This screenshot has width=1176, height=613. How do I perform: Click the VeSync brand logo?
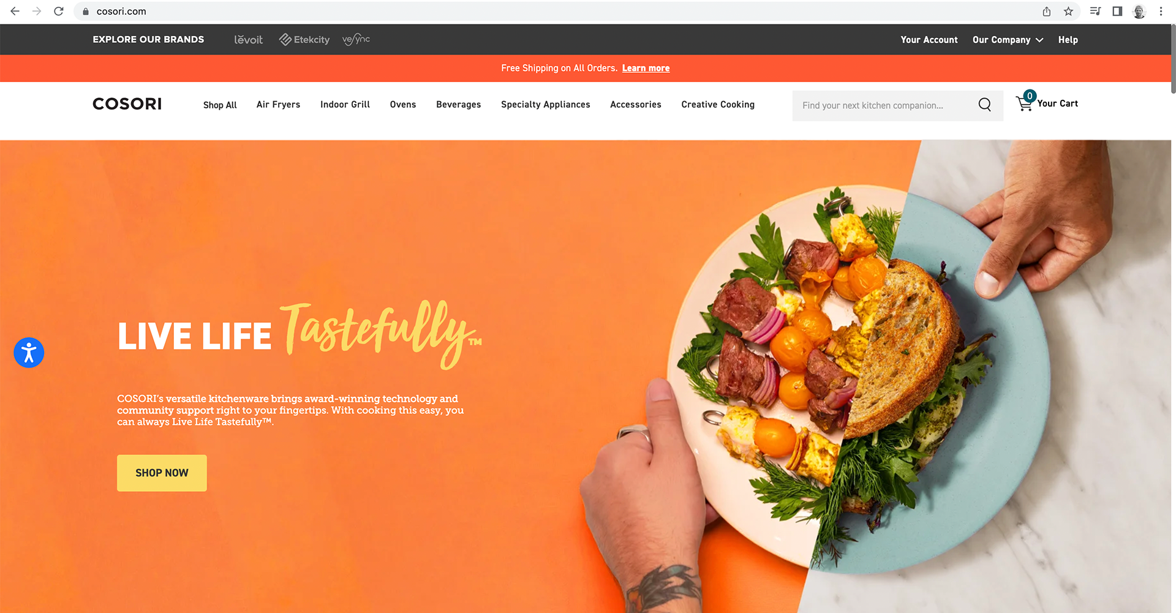[356, 40]
